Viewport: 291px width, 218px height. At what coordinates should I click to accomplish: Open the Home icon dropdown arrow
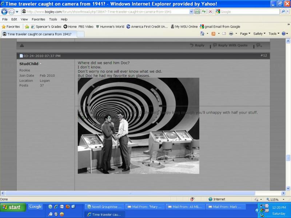coord(207,33)
